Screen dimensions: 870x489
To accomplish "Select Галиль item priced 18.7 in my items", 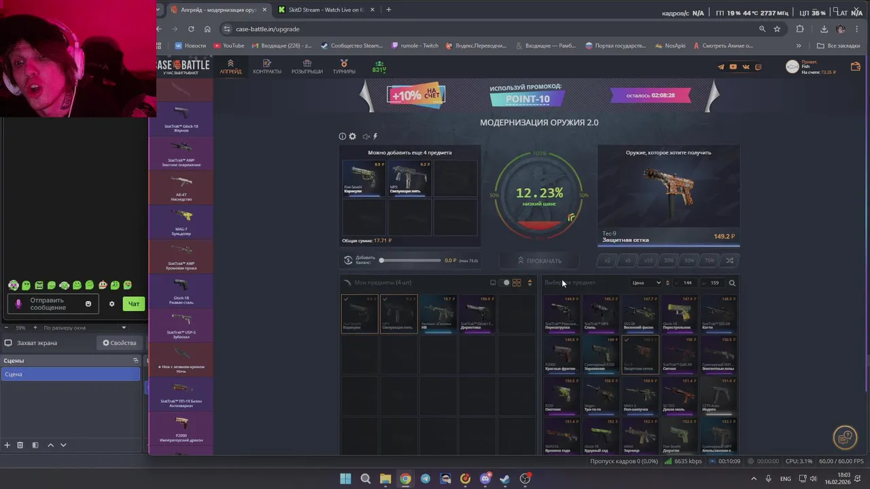I will click(x=438, y=313).
